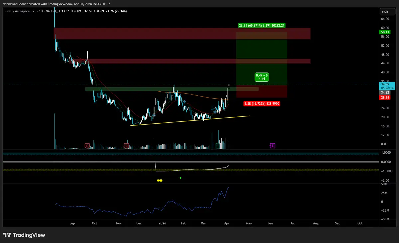Click the 16.00 price axis label

385,126
